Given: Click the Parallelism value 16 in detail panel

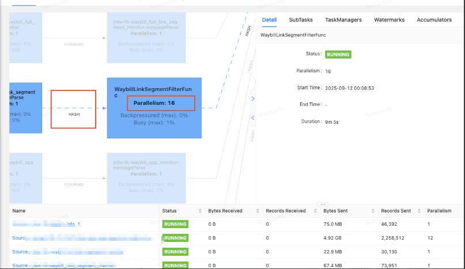Looking at the screenshot, I should [x=328, y=71].
